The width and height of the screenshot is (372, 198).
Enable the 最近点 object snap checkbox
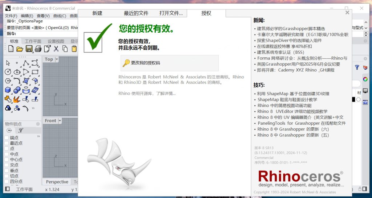[7, 143]
